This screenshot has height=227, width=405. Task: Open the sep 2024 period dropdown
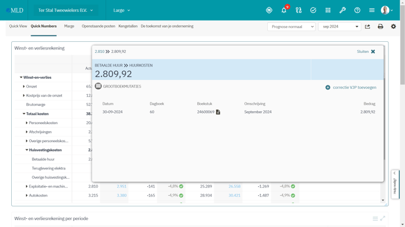(x=340, y=26)
